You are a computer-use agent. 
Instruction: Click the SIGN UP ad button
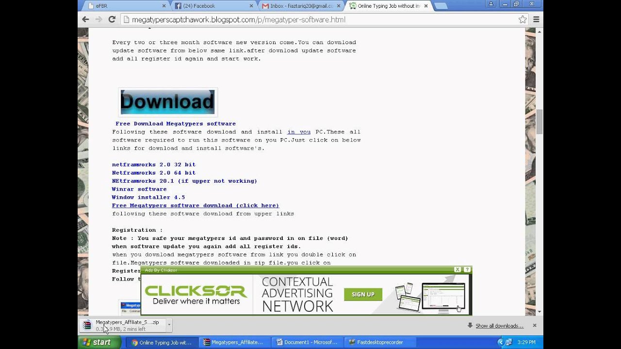(x=363, y=294)
